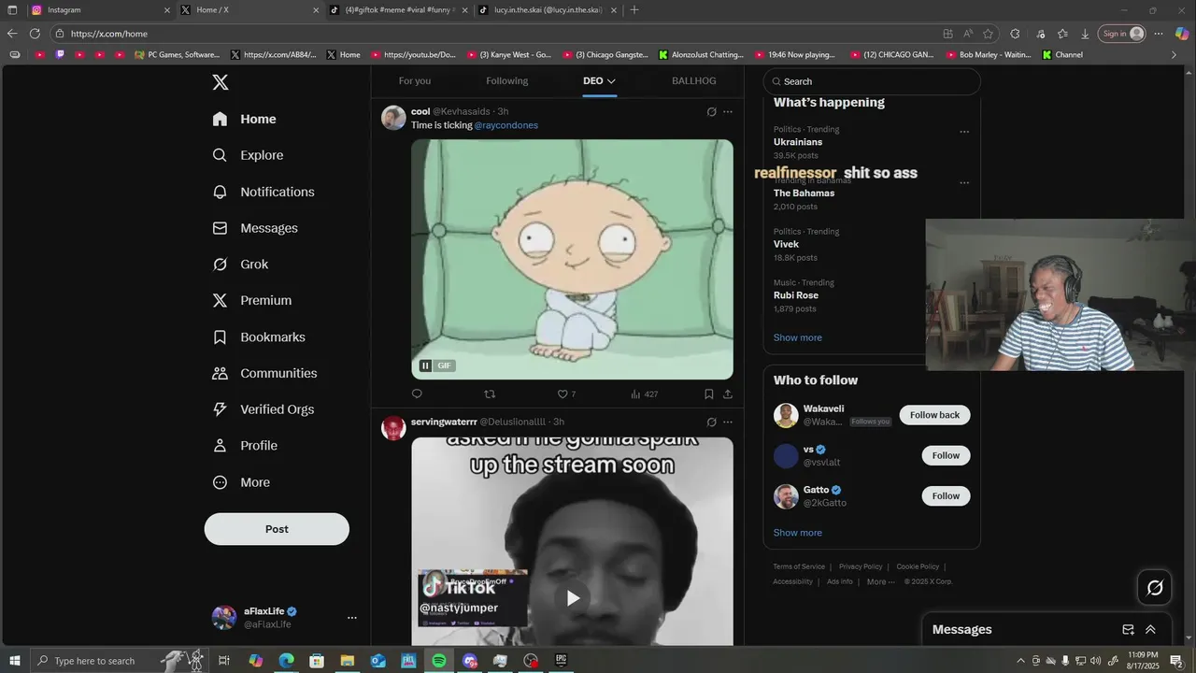Open the Edge Copilot icon

1182,34
